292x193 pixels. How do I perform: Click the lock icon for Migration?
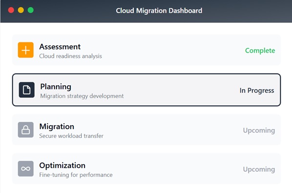click(x=26, y=130)
